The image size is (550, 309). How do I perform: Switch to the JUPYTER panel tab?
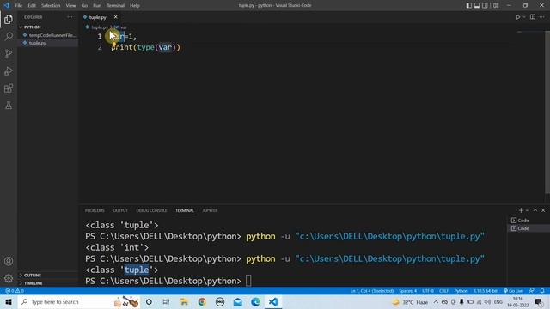tap(210, 210)
